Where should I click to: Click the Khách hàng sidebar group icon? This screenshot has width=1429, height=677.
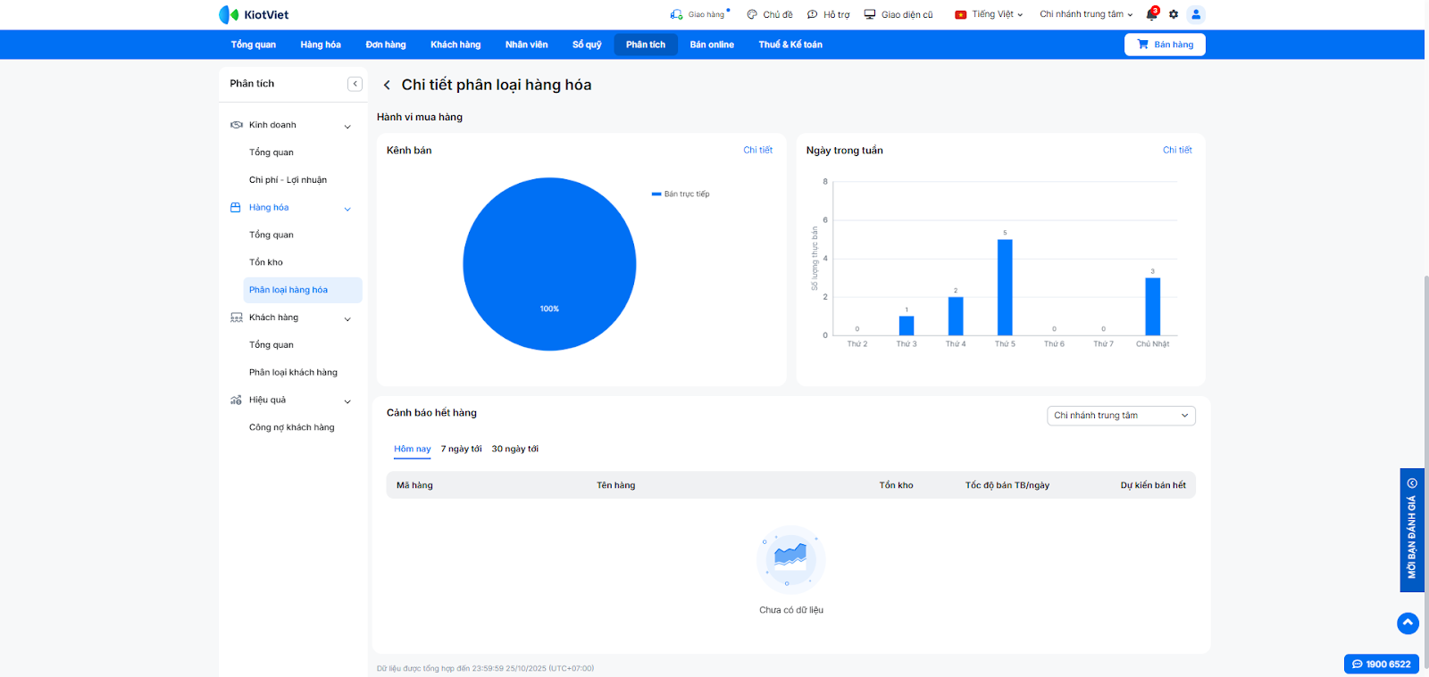click(237, 318)
